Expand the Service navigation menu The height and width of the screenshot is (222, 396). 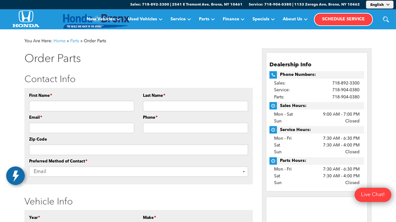click(x=180, y=19)
